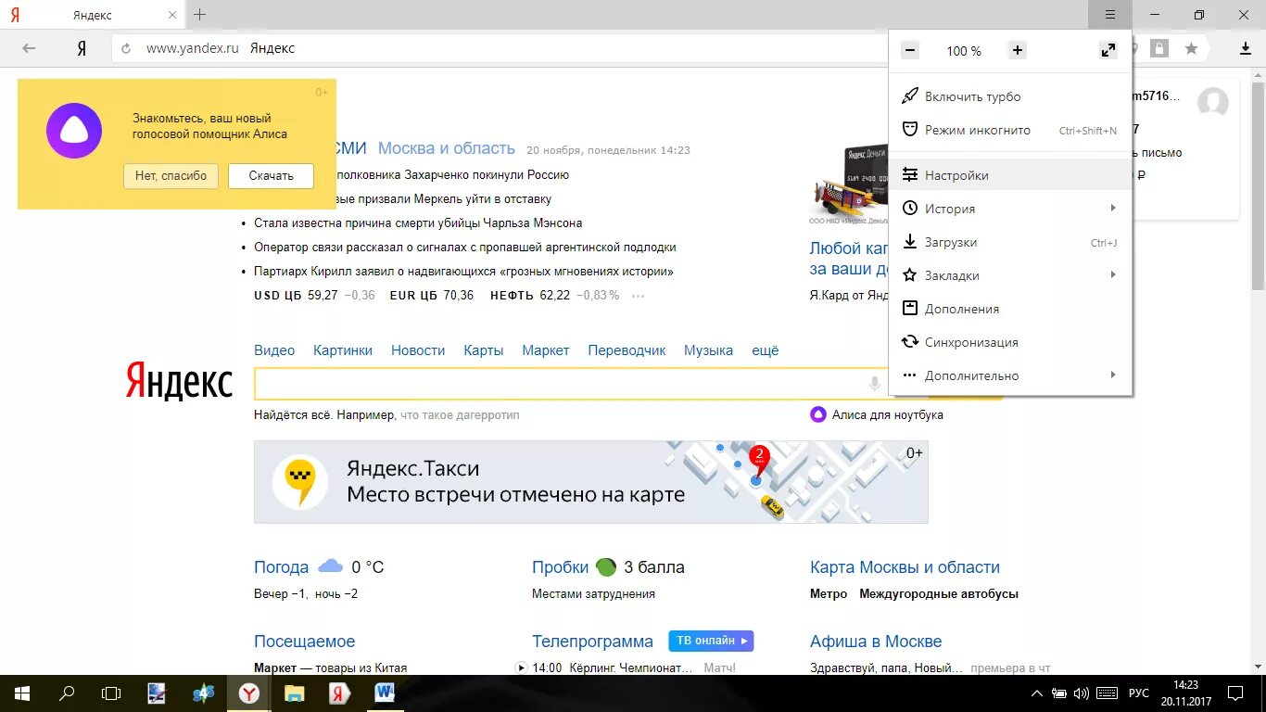
Task: Open Афиша в Москве link
Action: [x=876, y=642]
